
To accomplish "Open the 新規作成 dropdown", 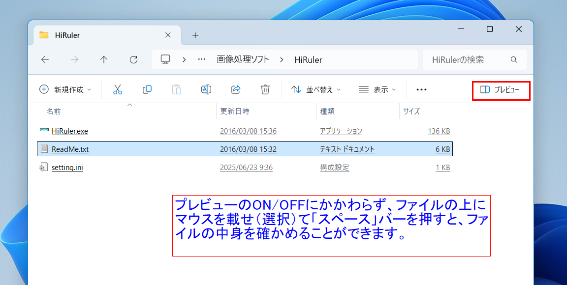I will [x=65, y=89].
